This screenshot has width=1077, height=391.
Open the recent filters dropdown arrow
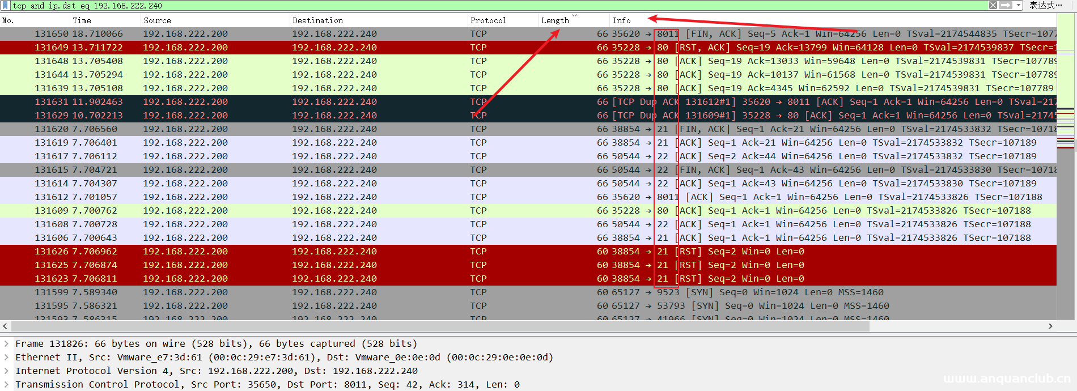pyautogui.click(x=1019, y=5)
